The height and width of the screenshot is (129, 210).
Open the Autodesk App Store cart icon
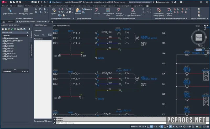172,2
